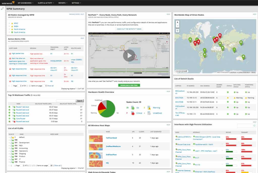Expand VLAN 103 Accounting
Image resolution: width=258 pixels, height=173 pixels.
point(9,148)
